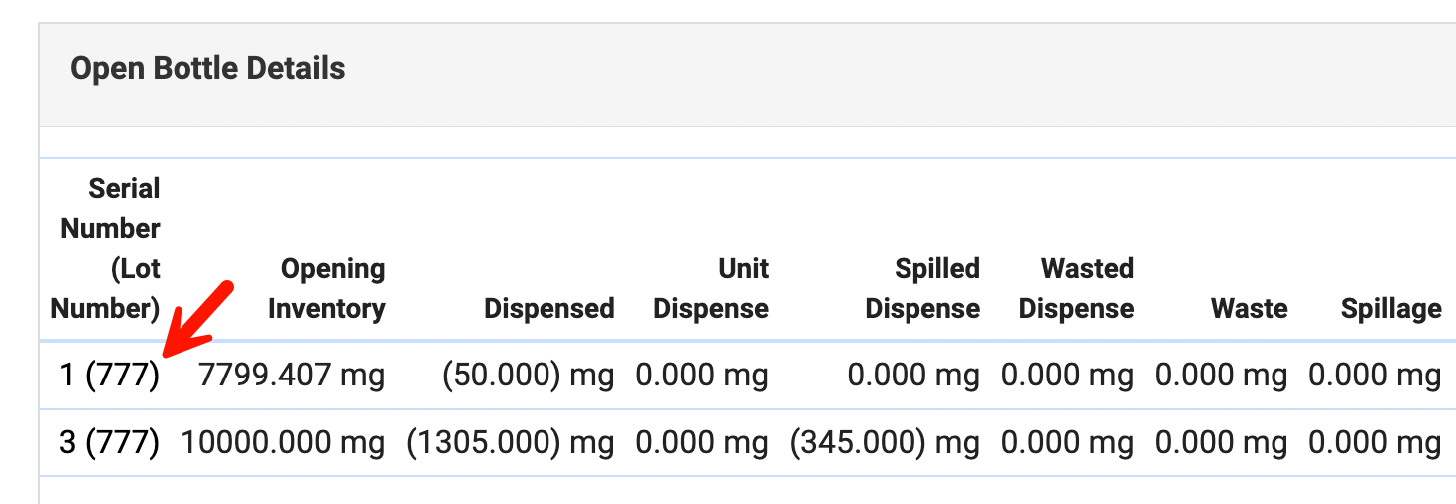Click the (1305.000) mg dispensed value

pos(510,443)
